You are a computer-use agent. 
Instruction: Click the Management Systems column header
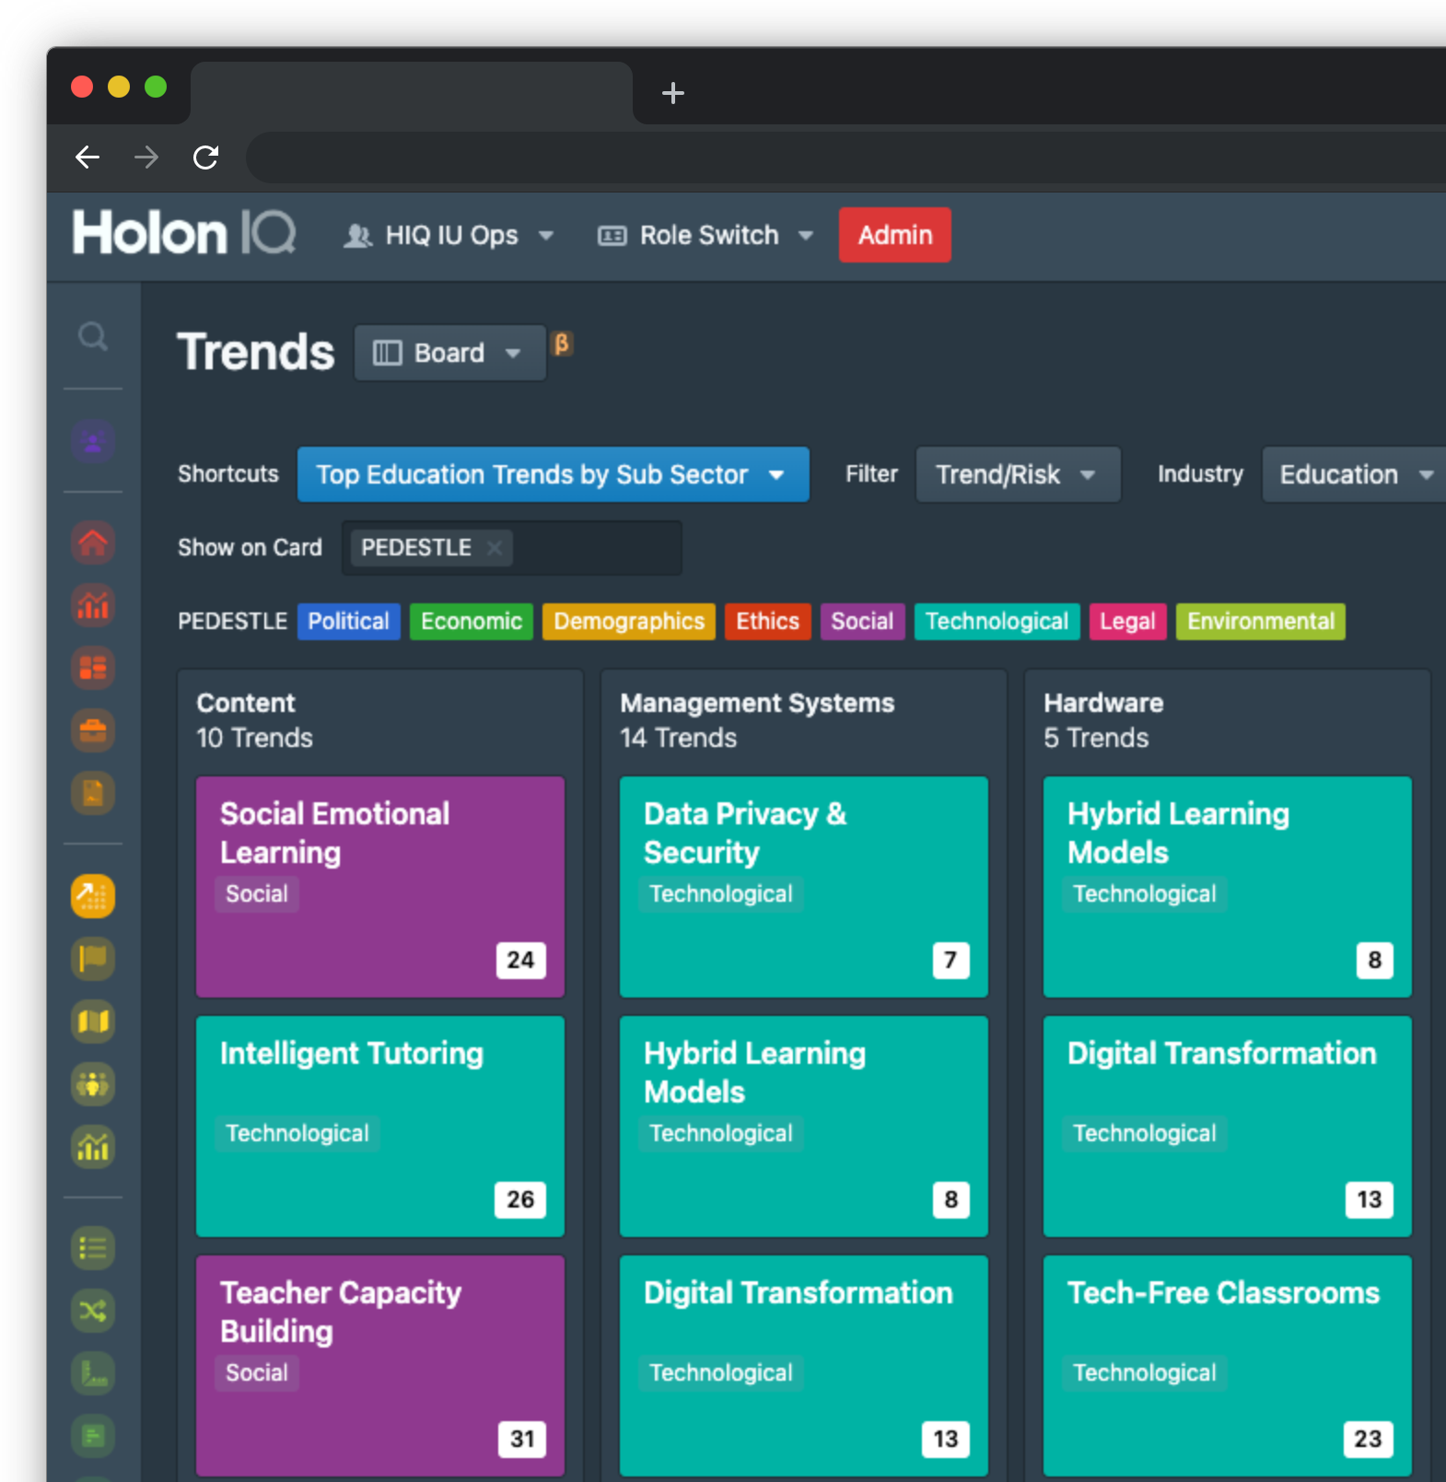coord(757,703)
